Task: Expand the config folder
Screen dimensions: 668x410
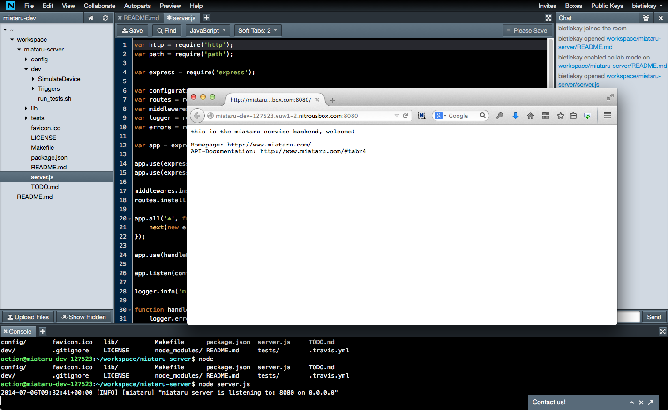Action: (26, 59)
